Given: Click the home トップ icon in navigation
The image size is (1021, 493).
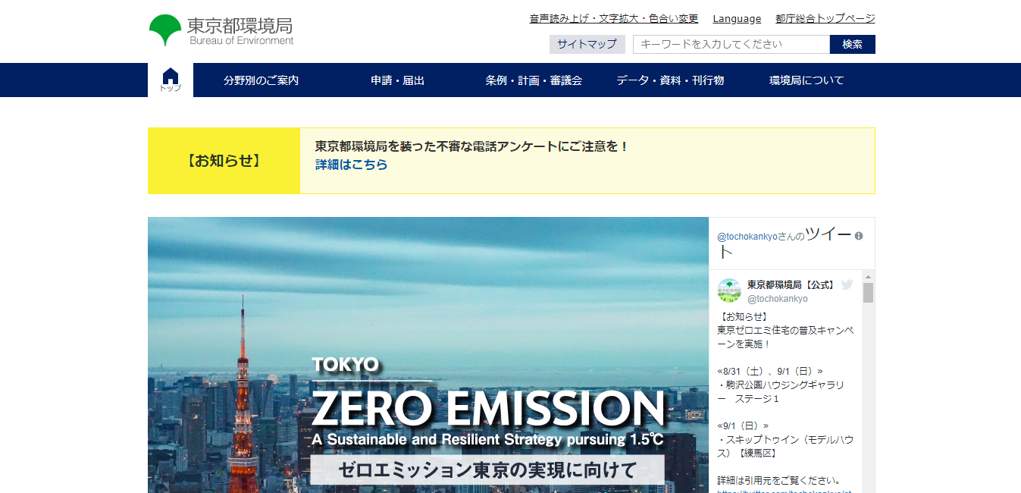Looking at the screenshot, I should [171, 80].
